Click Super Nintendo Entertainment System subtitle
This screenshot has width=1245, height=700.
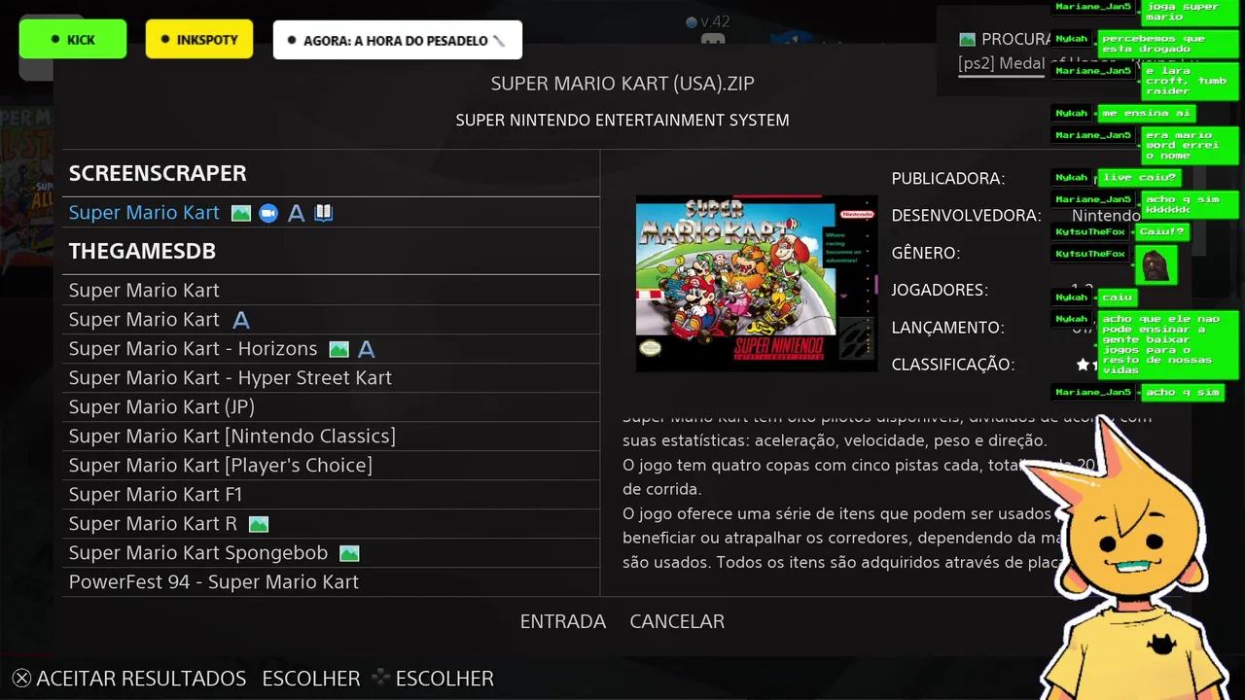click(x=622, y=121)
